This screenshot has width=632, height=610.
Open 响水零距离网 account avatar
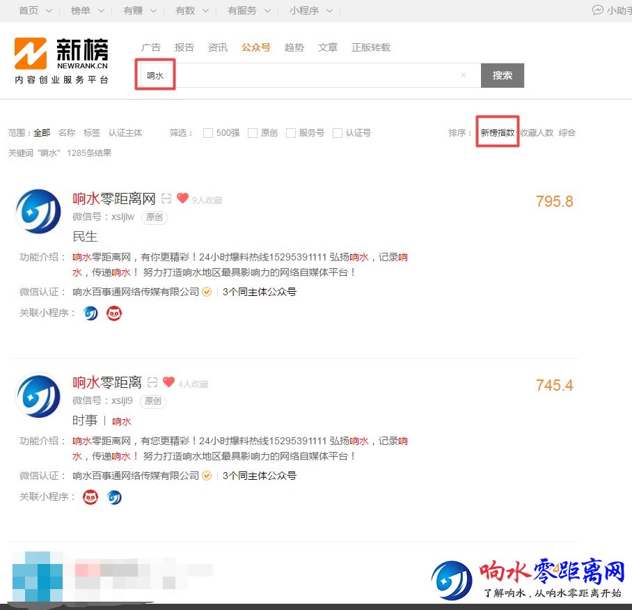tap(38, 211)
